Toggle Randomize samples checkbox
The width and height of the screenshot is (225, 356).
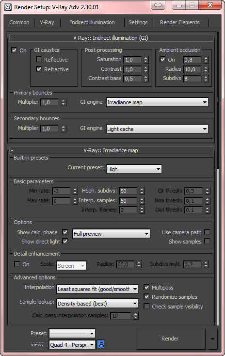(x=146, y=297)
